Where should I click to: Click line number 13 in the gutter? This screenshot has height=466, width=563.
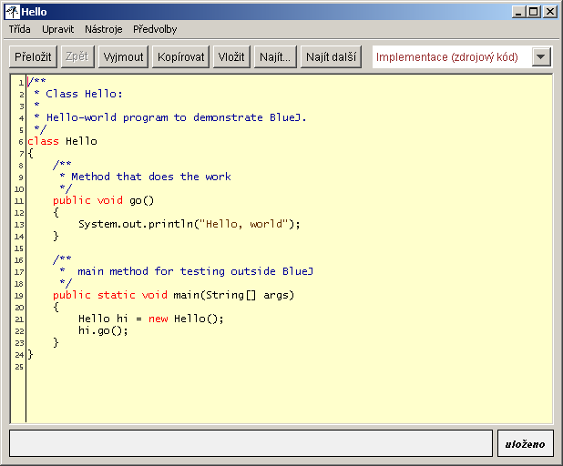(19, 225)
